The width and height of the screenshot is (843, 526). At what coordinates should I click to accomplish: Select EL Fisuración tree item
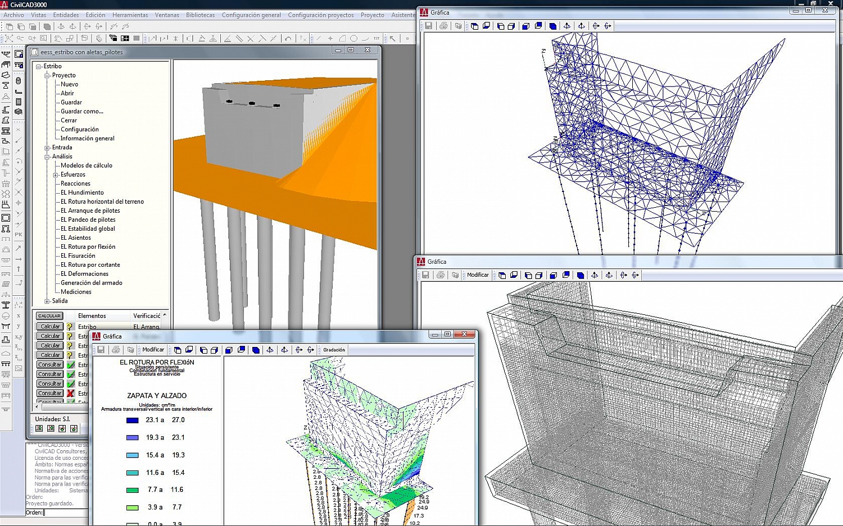point(78,255)
